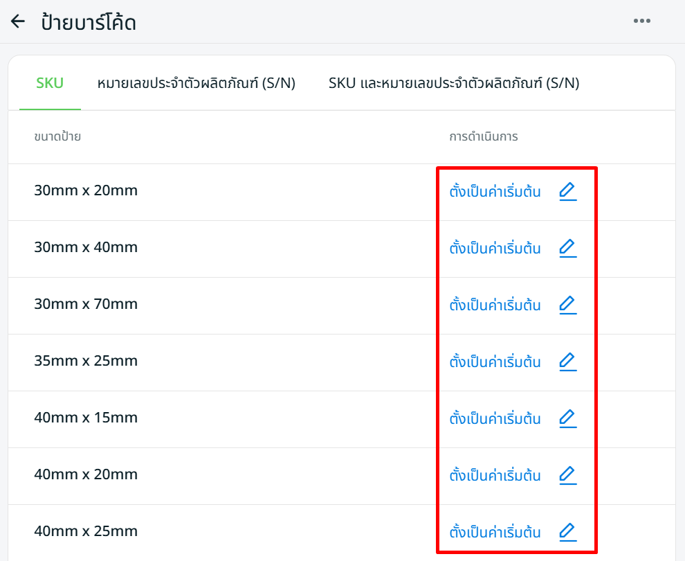Make 40mm x 25mm the default size

495,533
